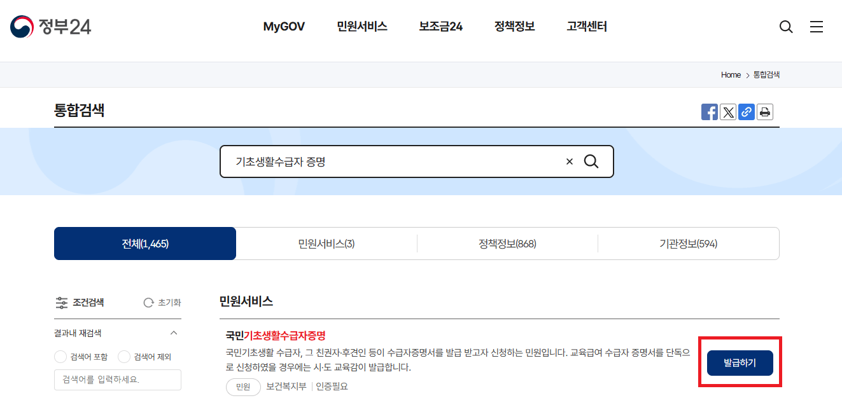The image size is (842, 398).
Task: Select 고객센터 from the top navigation
Action: 586,27
